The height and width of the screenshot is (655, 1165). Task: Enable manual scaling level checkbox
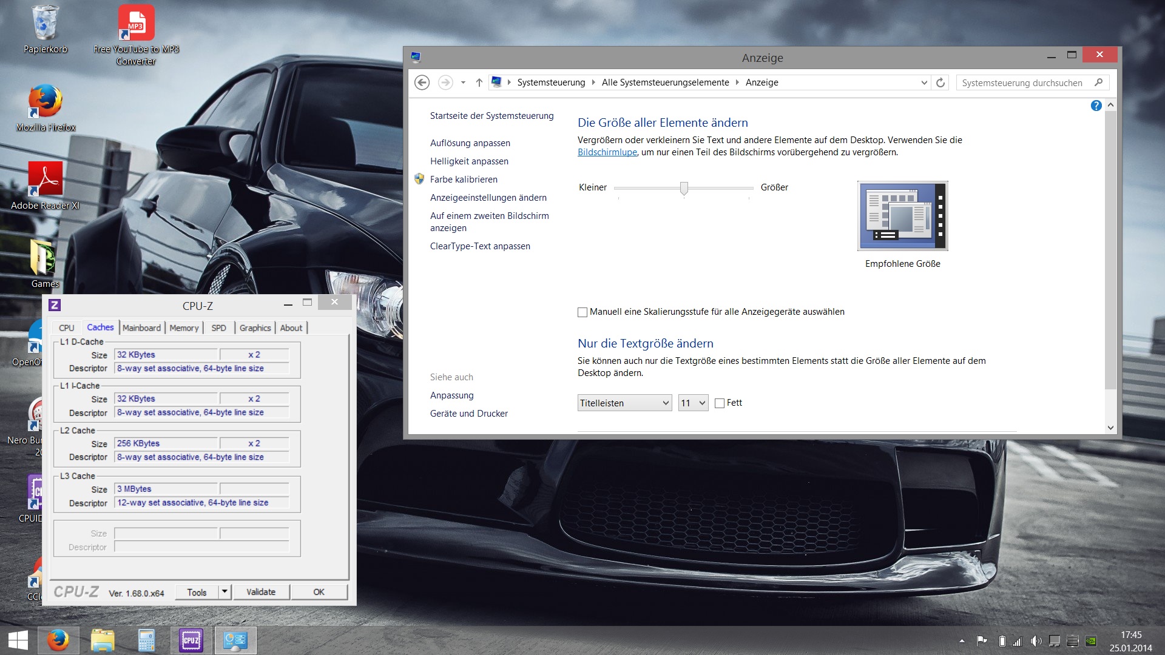click(x=582, y=312)
